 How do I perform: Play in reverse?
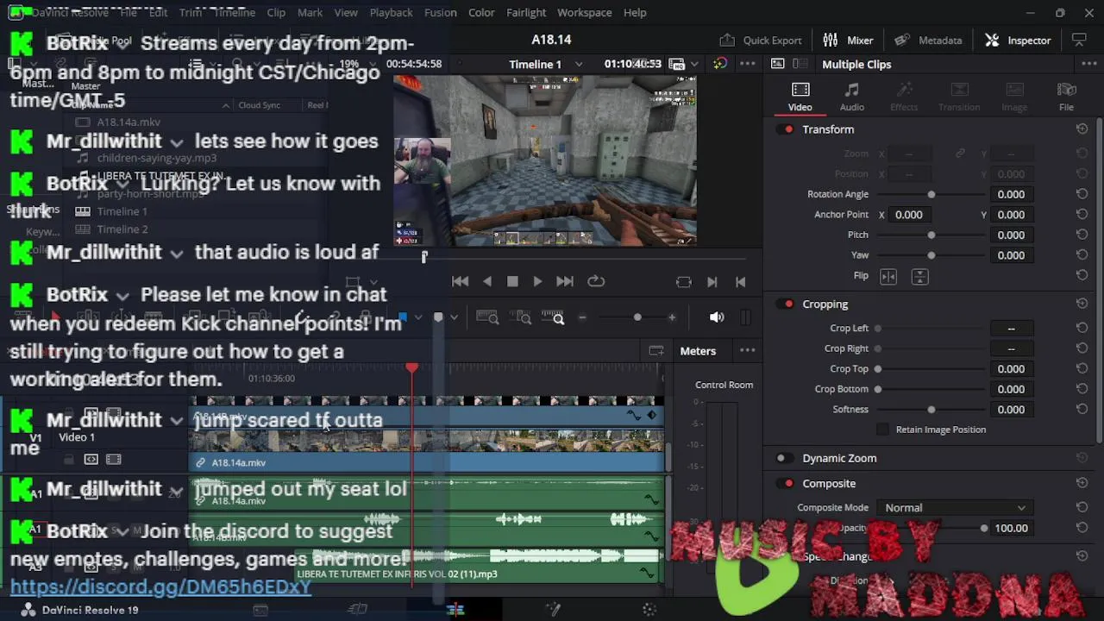(487, 281)
